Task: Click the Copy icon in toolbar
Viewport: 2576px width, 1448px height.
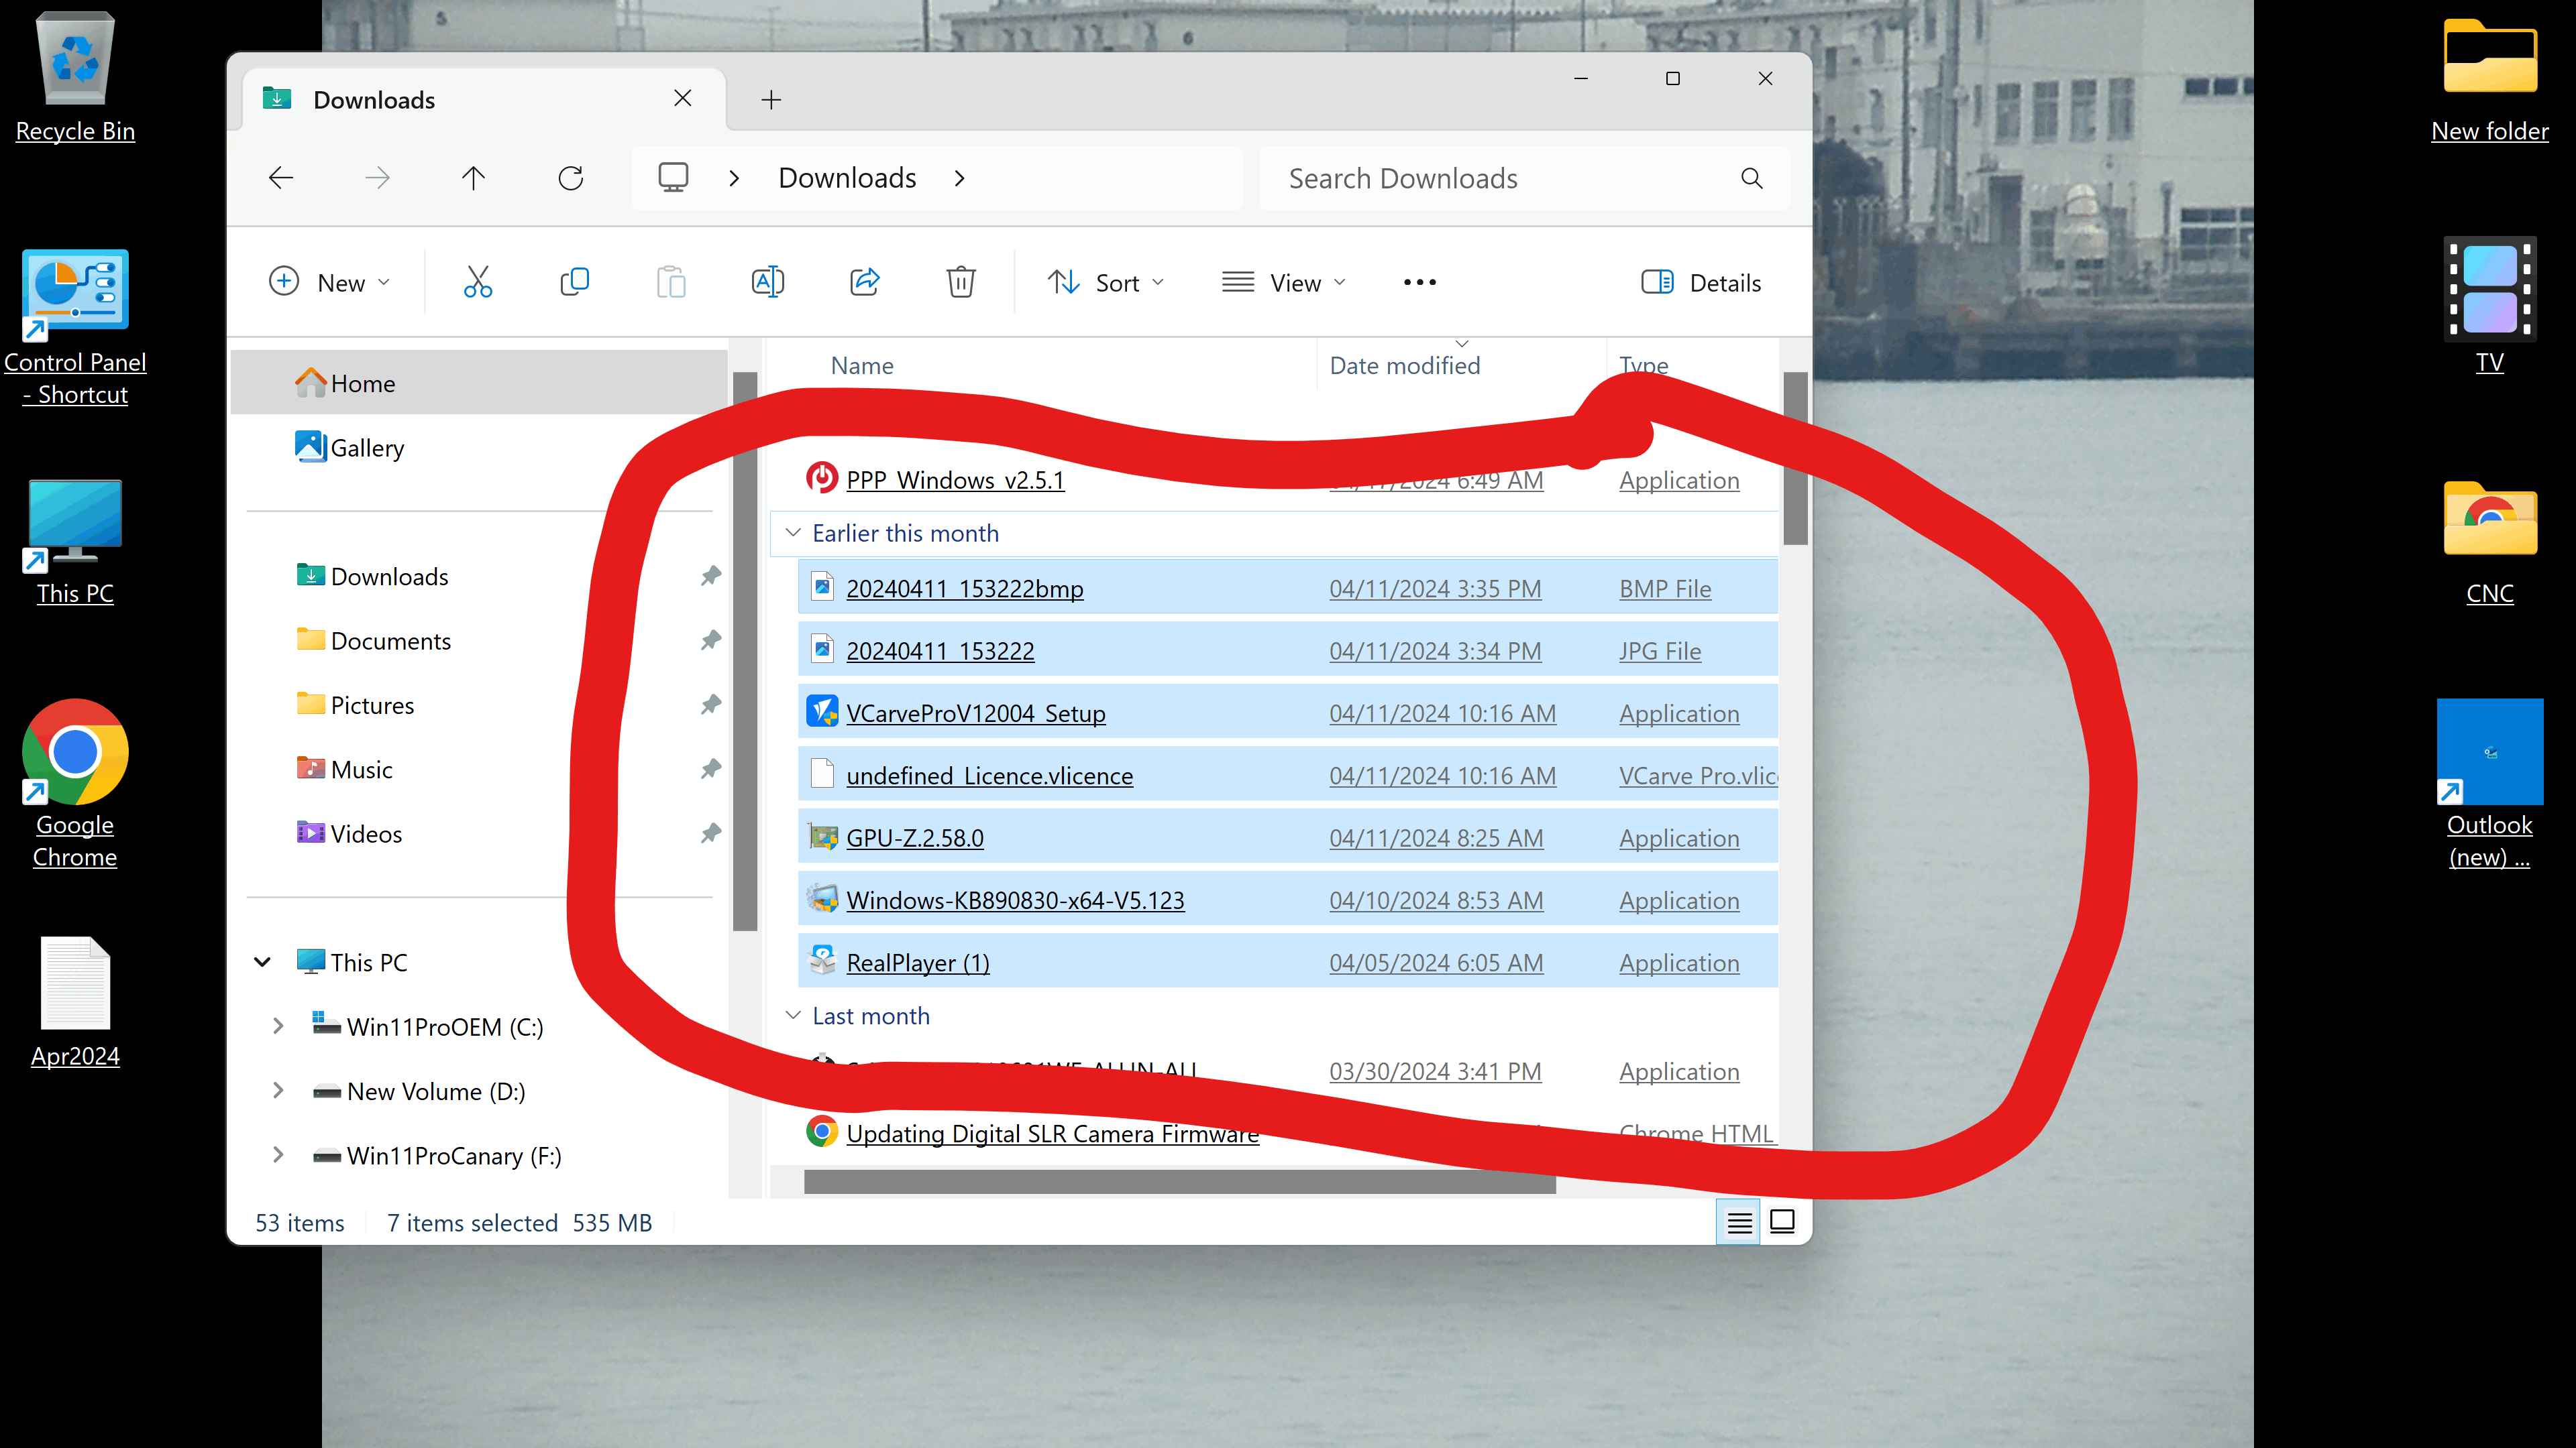Action: pos(574,283)
